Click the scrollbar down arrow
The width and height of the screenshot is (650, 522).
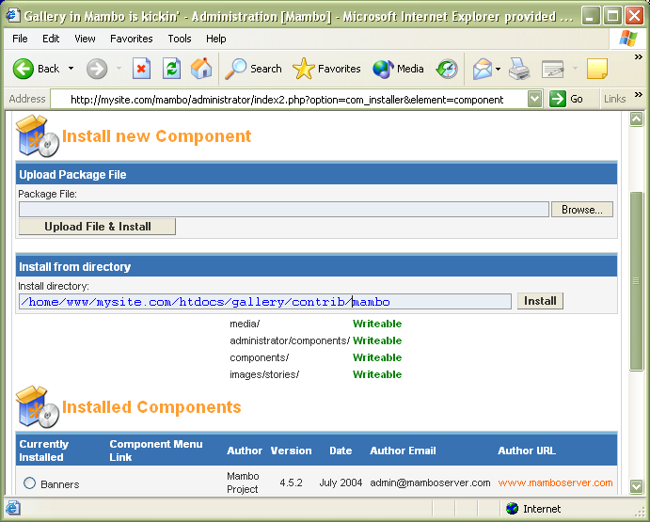point(636,486)
